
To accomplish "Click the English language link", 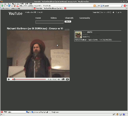I will click(40, 12).
